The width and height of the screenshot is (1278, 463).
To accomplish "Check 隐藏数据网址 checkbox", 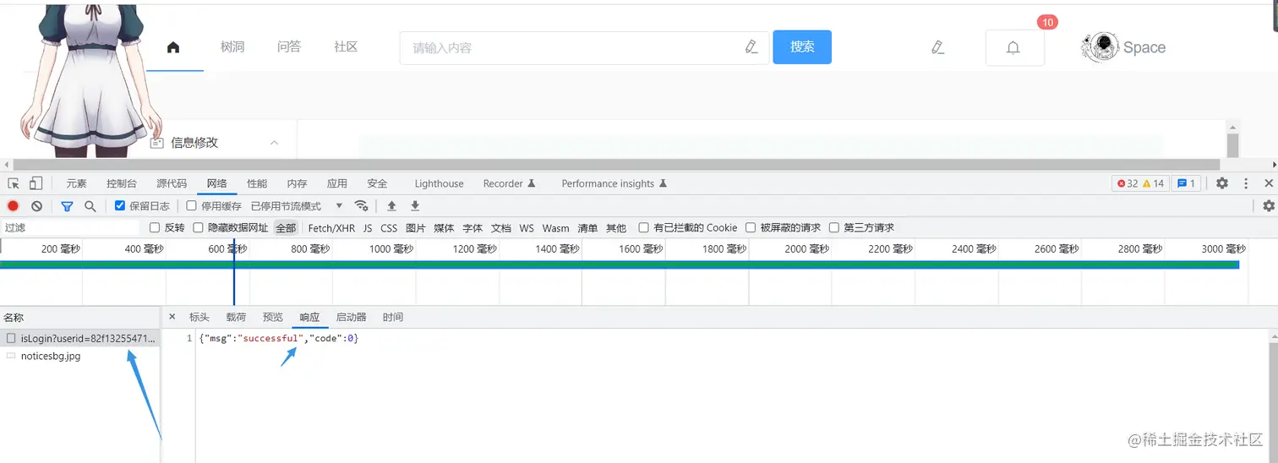I will 199,227.
